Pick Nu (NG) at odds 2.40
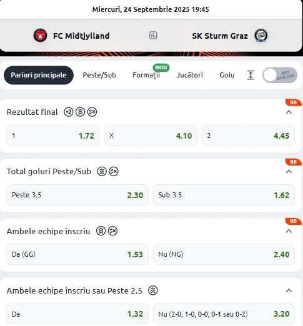The image size is (303, 326). pyautogui.click(x=224, y=254)
